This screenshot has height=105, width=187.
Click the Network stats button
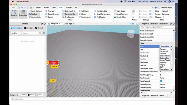click(x=165, y=11)
